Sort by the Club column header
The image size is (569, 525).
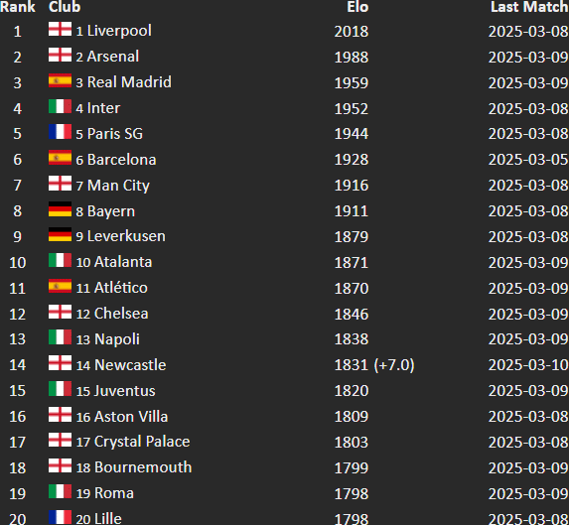pyautogui.click(x=65, y=7)
